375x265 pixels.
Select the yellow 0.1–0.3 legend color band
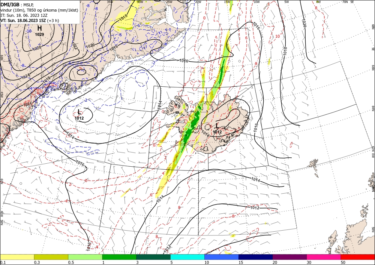17,257
